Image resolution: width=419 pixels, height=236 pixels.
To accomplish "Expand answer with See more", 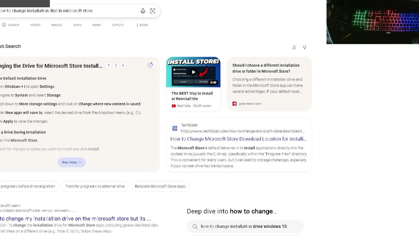I will click(x=71, y=162).
